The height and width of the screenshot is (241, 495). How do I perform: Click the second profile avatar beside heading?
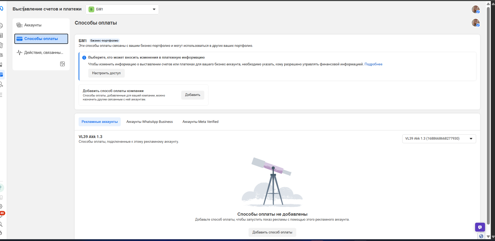[476, 23]
